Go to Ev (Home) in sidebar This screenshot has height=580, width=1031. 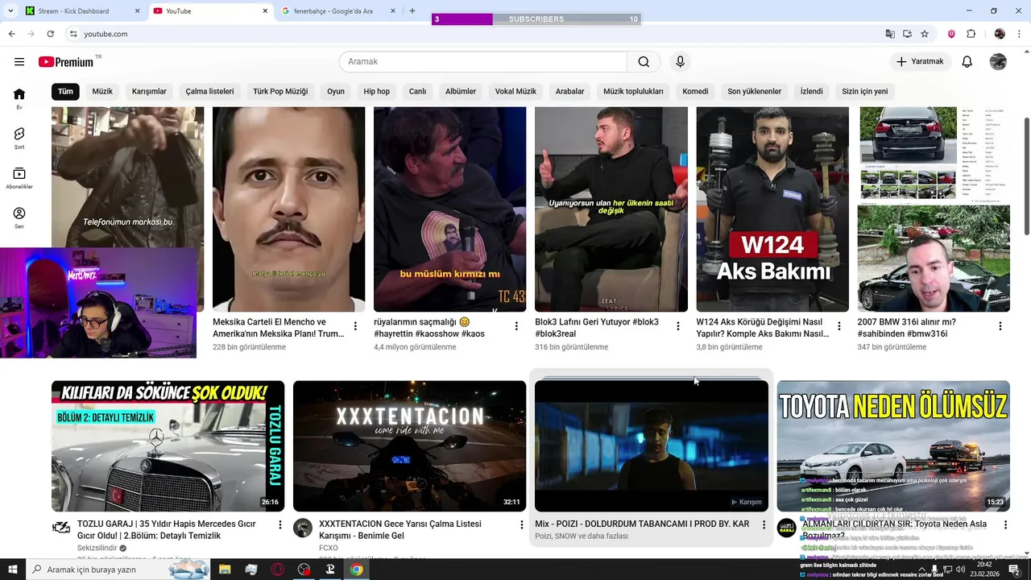pyautogui.click(x=19, y=99)
